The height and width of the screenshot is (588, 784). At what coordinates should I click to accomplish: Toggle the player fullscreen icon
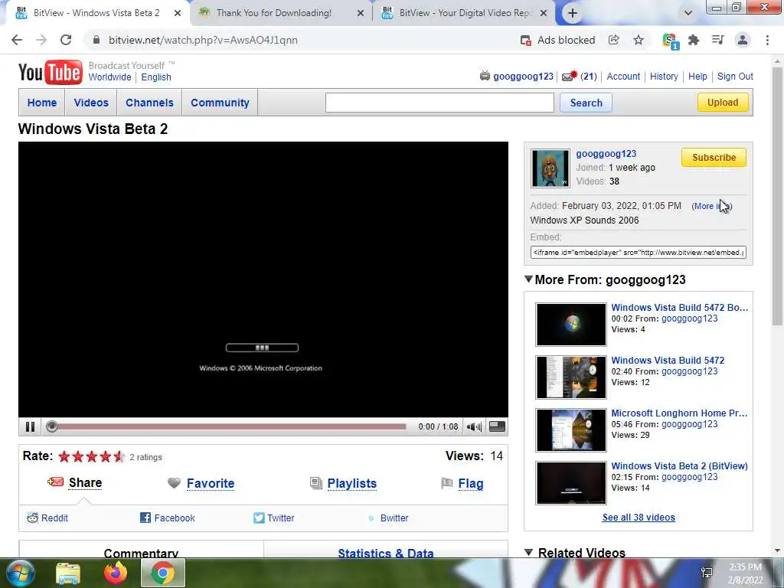coord(496,426)
